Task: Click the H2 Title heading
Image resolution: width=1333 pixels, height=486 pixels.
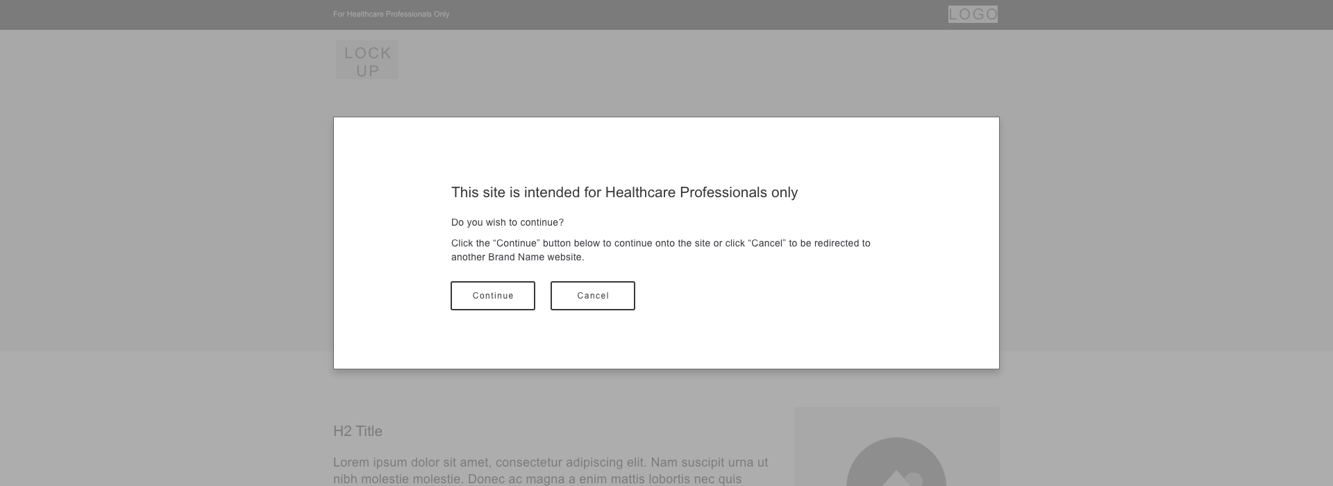Action: pos(358,431)
